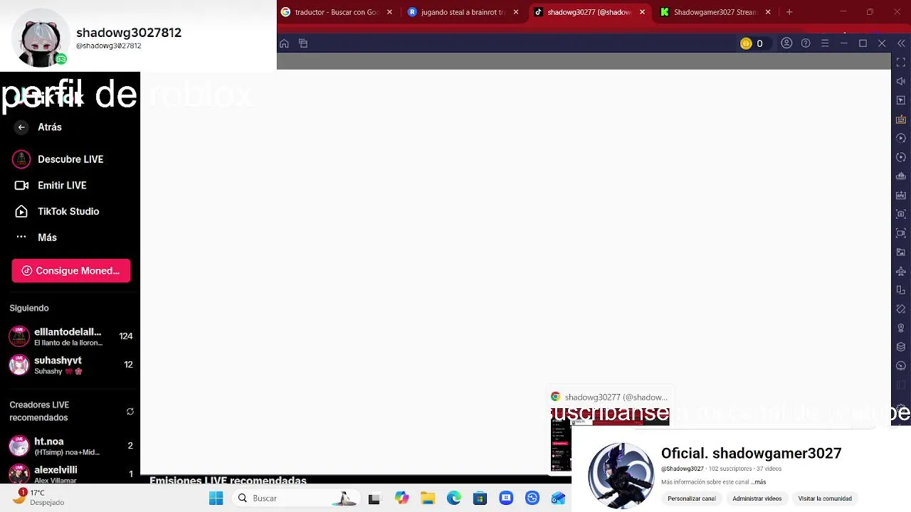Open the weather widget showing 17°C

pyautogui.click(x=39, y=497)
